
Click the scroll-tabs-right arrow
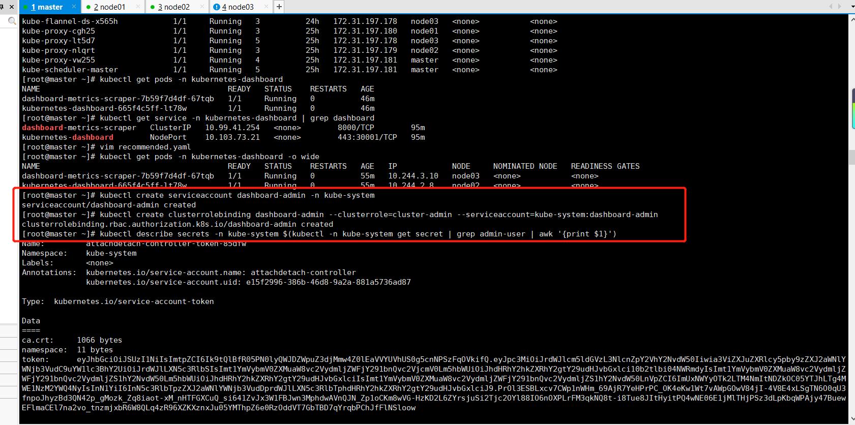[840, 7]
